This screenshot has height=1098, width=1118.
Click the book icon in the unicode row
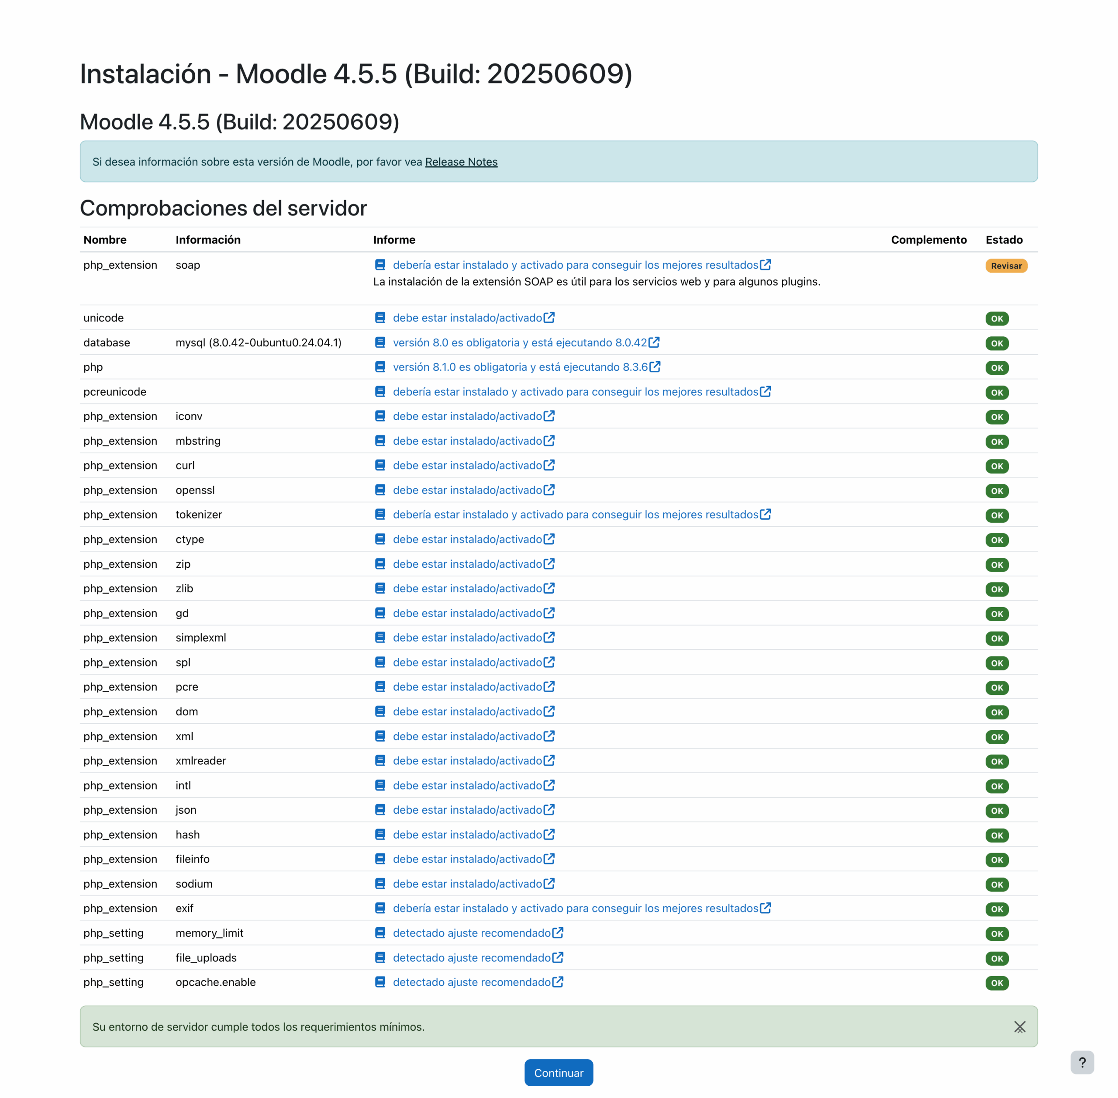[x=380, y=318]
